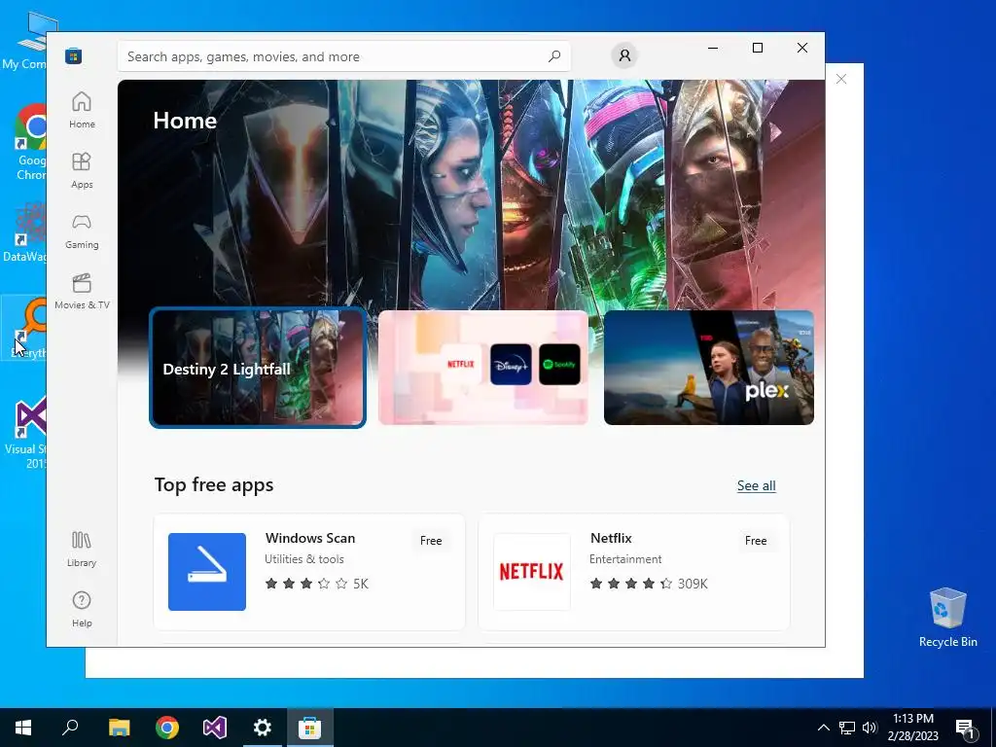Viewport: 996px width, 747px height.
Task: Close the white window behind the Store
Action: pos(841,79)
